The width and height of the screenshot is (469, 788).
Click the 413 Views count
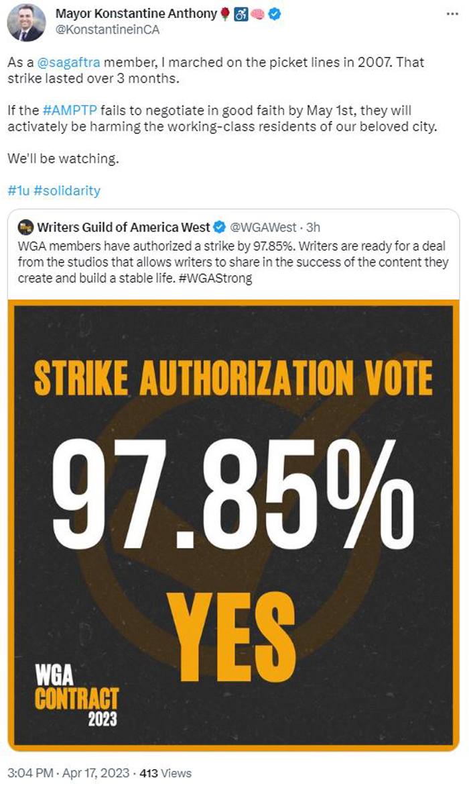(165, 773)
